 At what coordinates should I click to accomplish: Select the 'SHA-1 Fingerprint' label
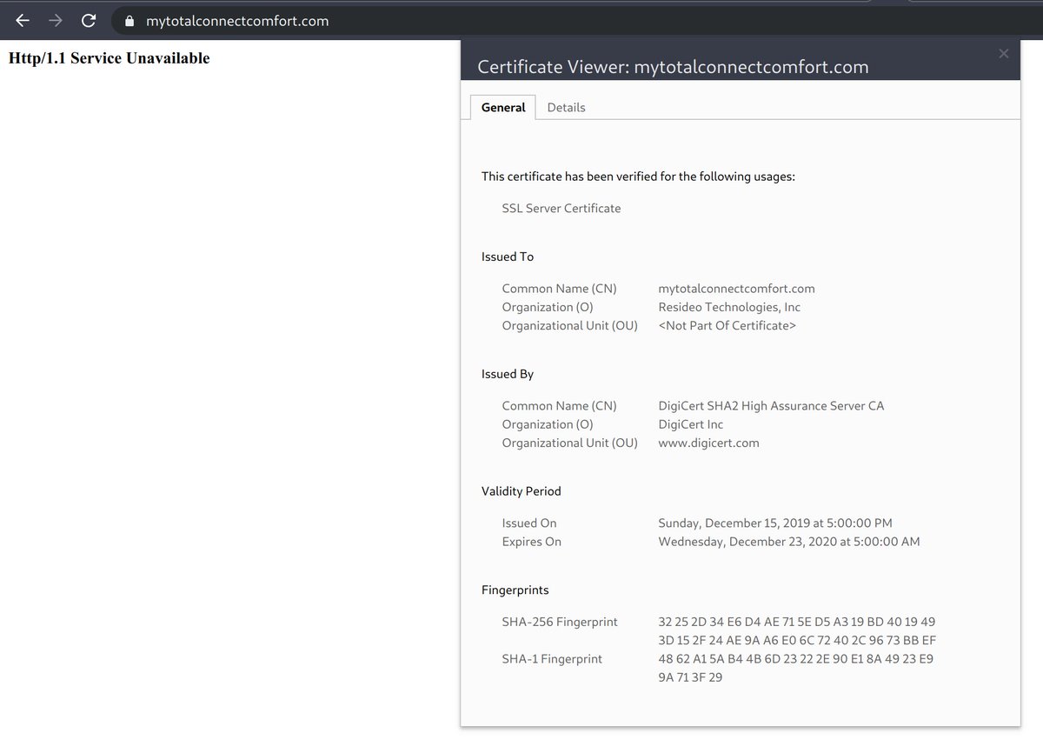click(552, 659)
